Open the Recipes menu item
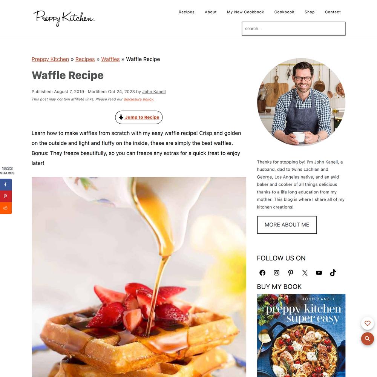 point(187,12)
